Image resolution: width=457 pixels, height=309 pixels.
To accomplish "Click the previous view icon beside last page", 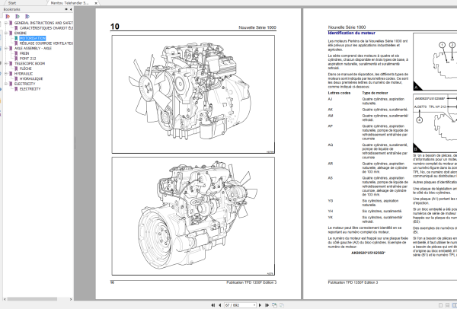I will 274,305.
